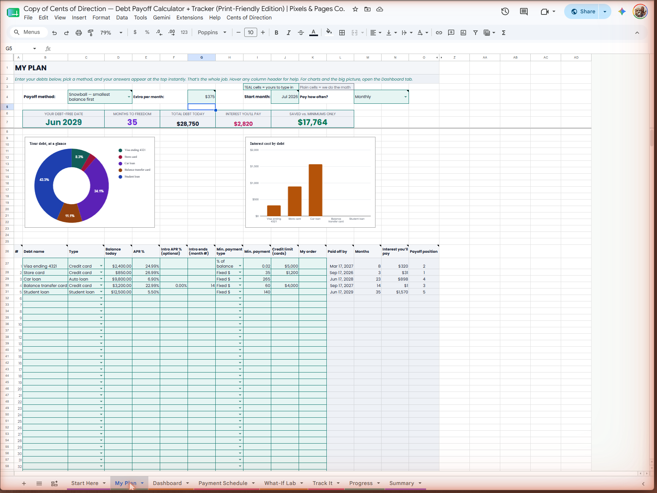657x493 pixels.
Task: Open the more number formats button
Action: [x=184, y=33]
